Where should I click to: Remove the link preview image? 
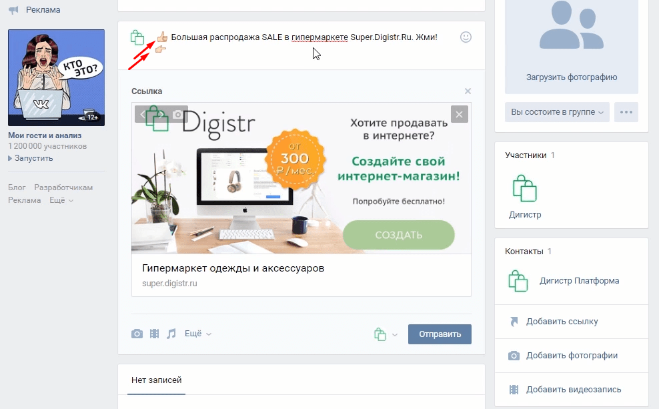pyautogui.click(x=460, y=114)
